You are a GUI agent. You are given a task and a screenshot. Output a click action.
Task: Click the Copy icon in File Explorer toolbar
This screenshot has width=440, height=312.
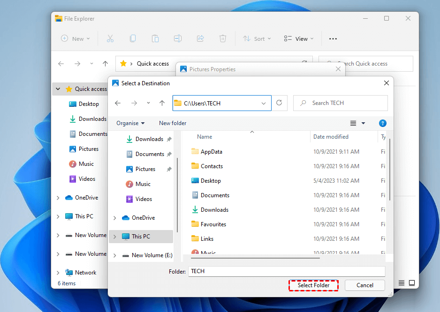click(x=133, y=39)
